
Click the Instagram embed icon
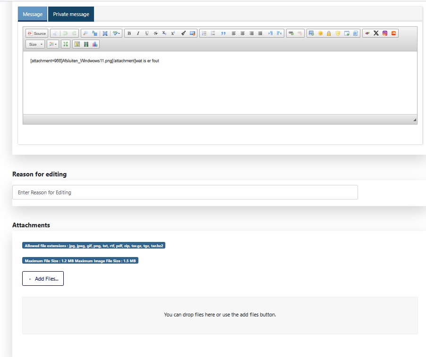tap(385, 33)
